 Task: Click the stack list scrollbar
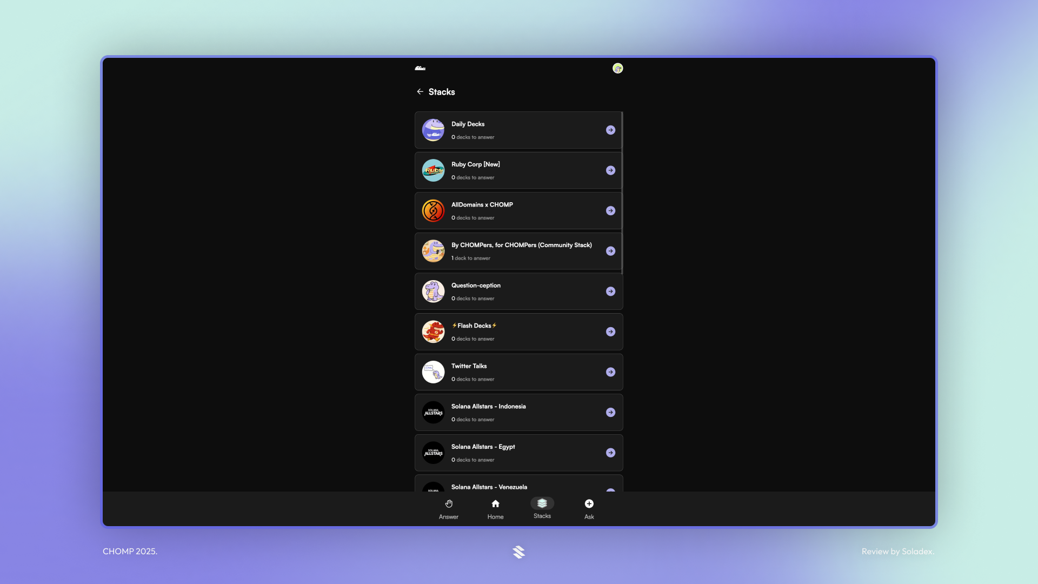point(622,193)
